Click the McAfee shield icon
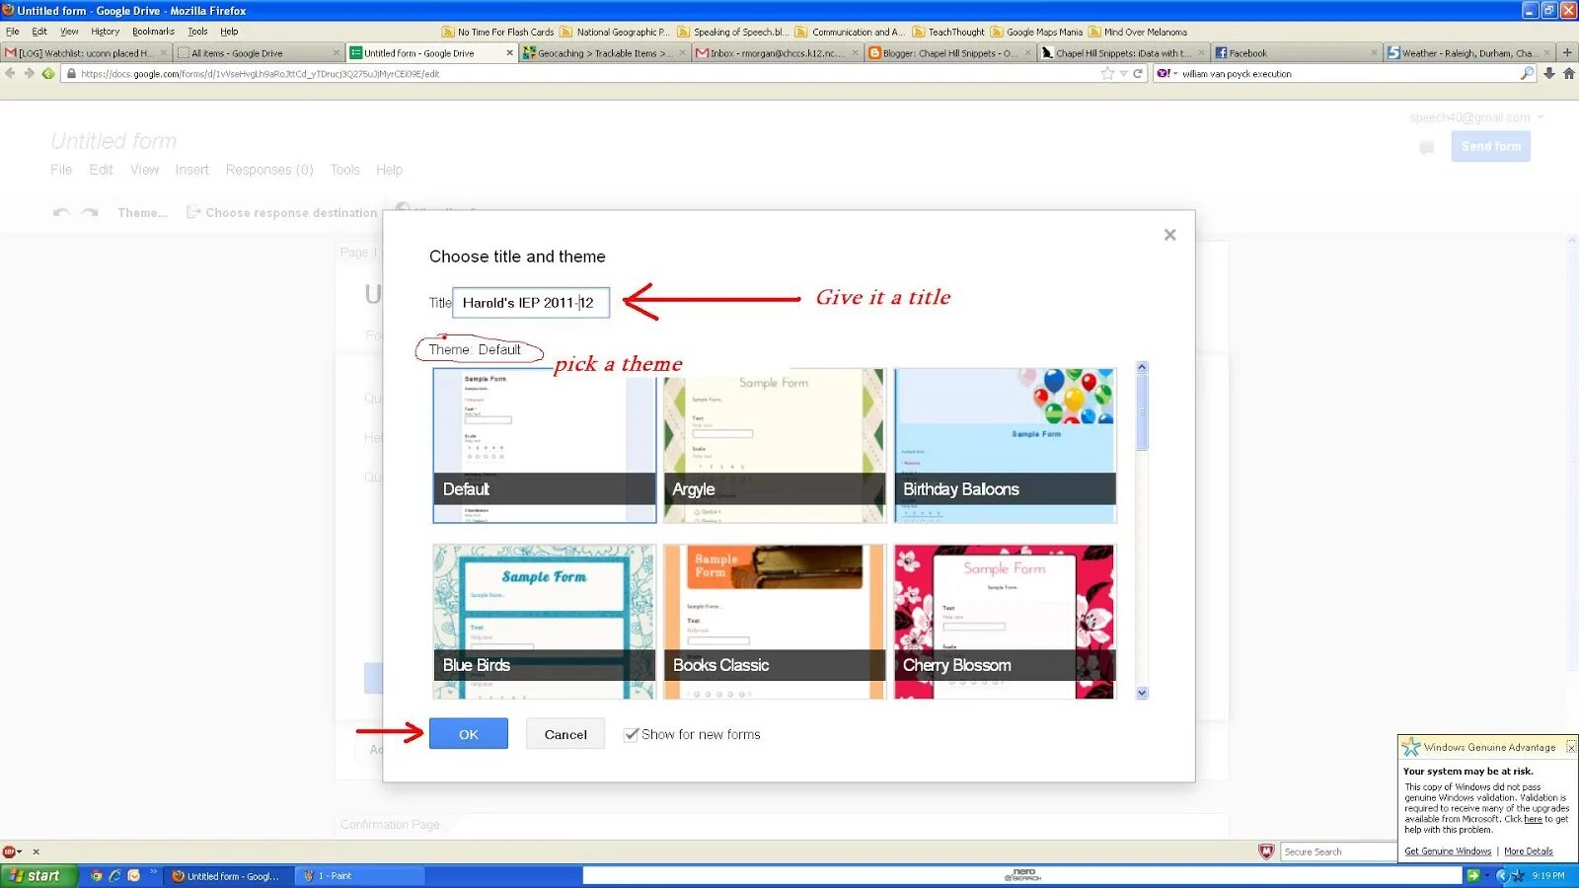The image size is (1579, 888). point(1266,851)
